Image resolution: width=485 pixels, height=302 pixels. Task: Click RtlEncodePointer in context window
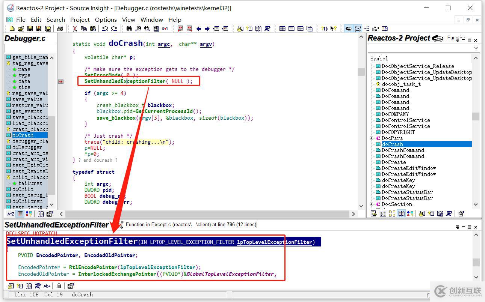(x=93, y=267)
